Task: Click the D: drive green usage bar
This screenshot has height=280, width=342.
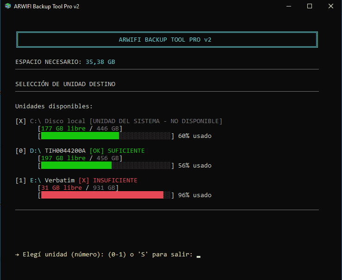Action: [76, 165]
